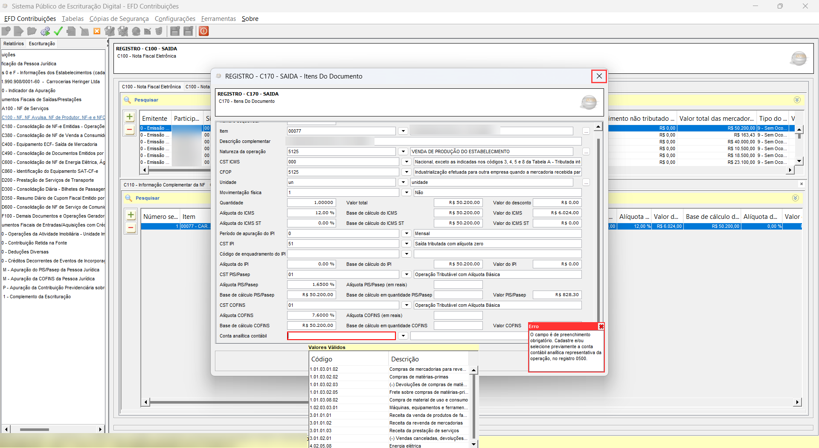Image resolution: width=819 pixels, height=448 pixels.
Task: Switch to the Escrituração tab
Action: [42, 44]
